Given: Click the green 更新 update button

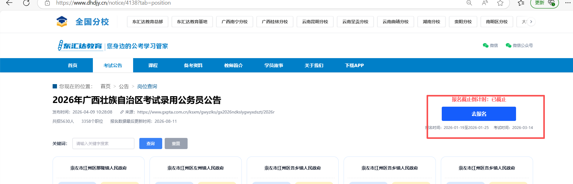Looking at the screenshot, I should pos(545,3).
